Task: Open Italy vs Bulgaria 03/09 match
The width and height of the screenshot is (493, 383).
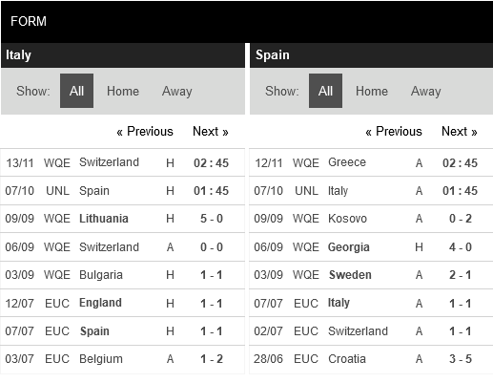Action: [122, 275]
